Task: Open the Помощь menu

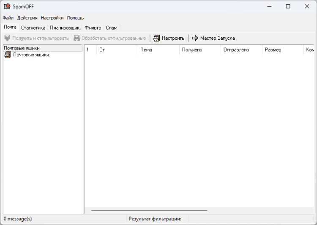Action: point(75,18)
